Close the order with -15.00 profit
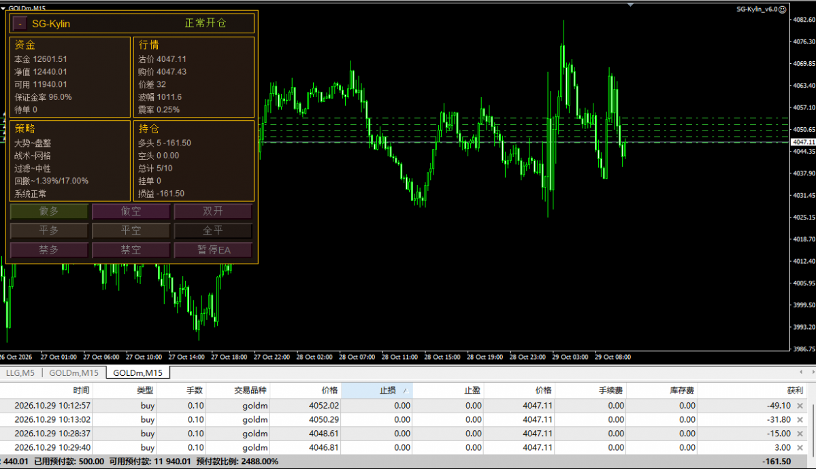The image size is (816, 469). [x=800, y=434]
